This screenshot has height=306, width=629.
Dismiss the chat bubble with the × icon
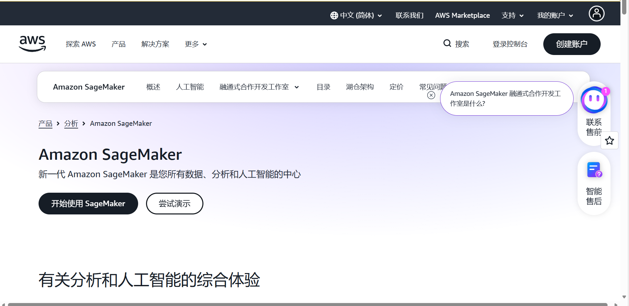(431, 95)
